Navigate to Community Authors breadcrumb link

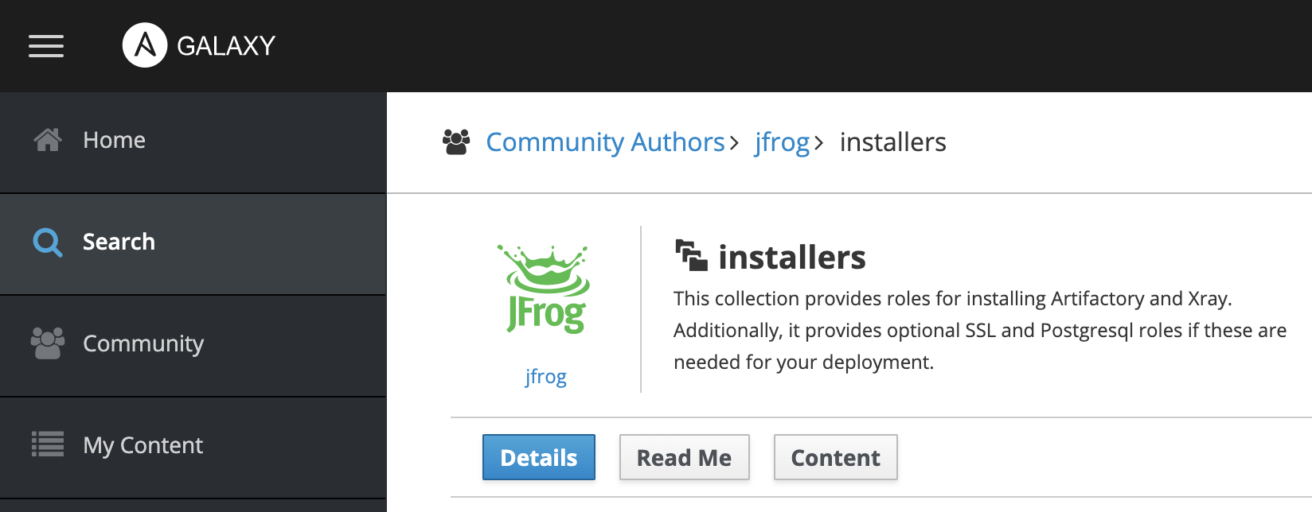[606, 142]
